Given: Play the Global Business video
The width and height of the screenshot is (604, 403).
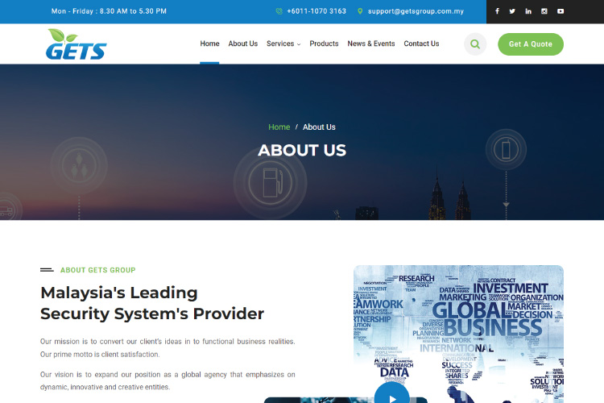Looking at the screenshot, I should (392, 395).
